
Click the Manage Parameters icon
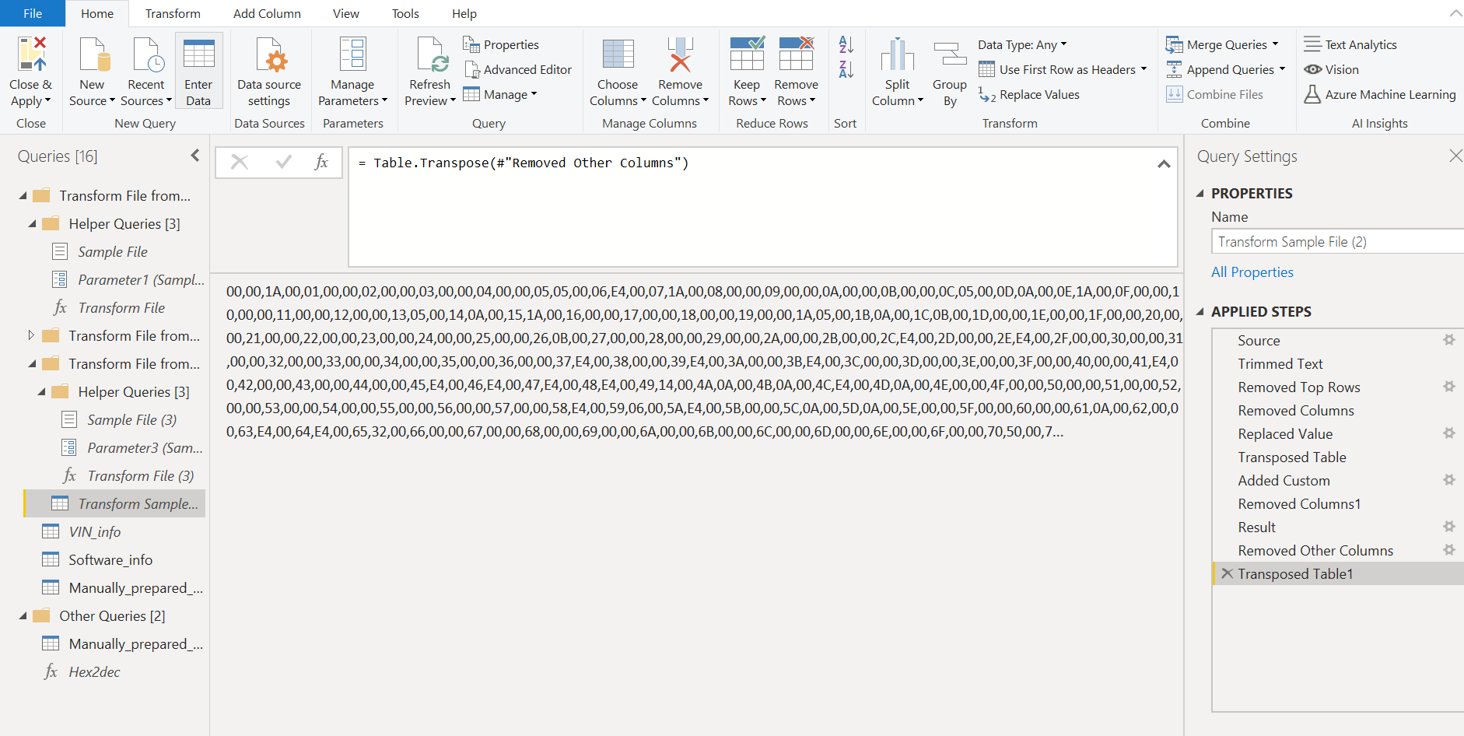(352, 54)
